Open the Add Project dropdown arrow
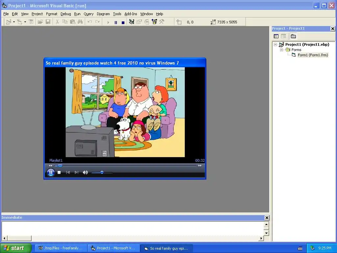 [x=14, y=22]
